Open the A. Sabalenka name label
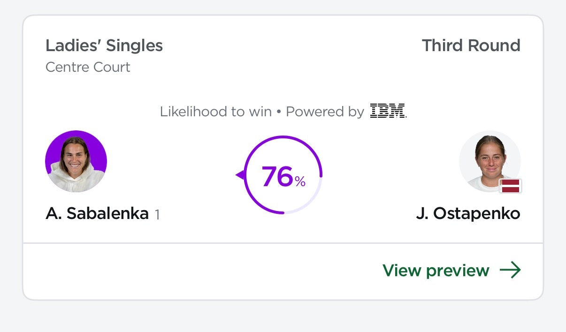The width and height of the screenshot is (566, 332). coord(97,214)
